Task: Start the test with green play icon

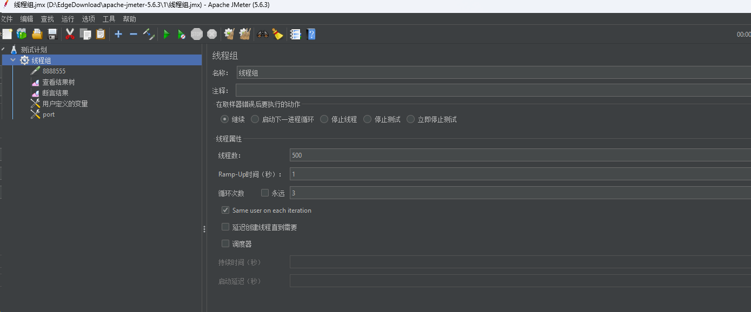Action: [x=167, y=34]
